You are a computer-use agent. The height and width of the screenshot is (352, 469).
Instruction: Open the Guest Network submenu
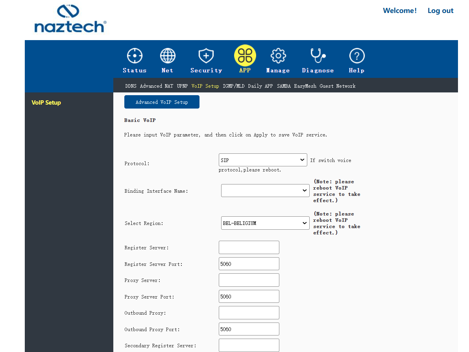pyautogui.click(x=338, y=86)
